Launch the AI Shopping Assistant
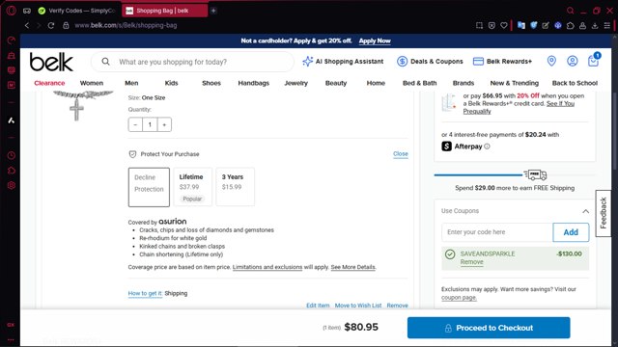The width and height of the screenshot is (618, 347). pyautogui.click(x=343, y=62)
